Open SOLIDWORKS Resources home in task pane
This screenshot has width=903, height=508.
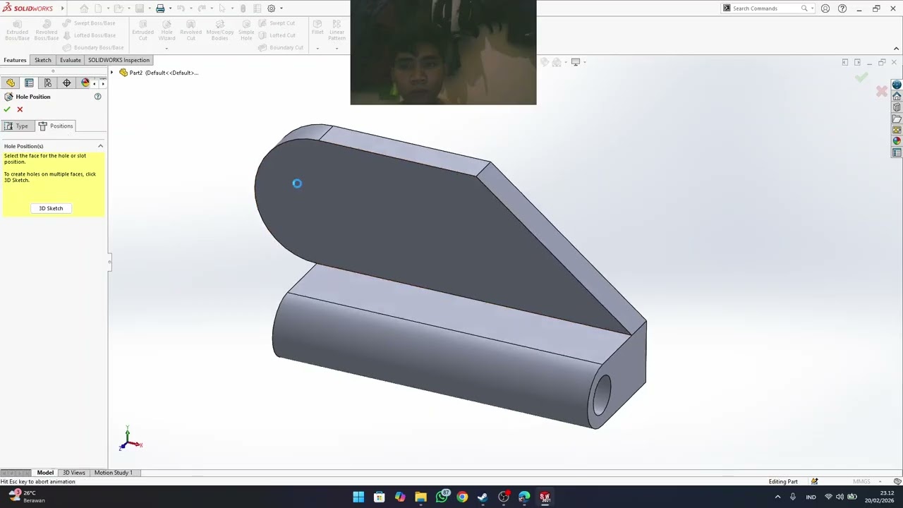point(897,97)
